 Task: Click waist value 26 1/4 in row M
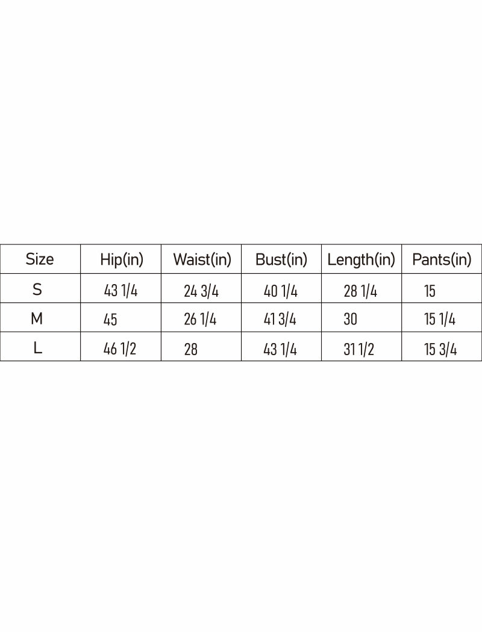(200, 320)
